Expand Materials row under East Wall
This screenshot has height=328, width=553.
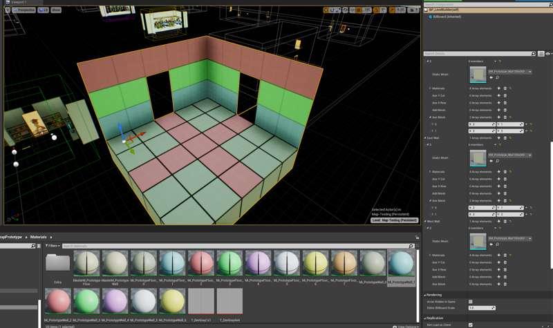(430, 172)
